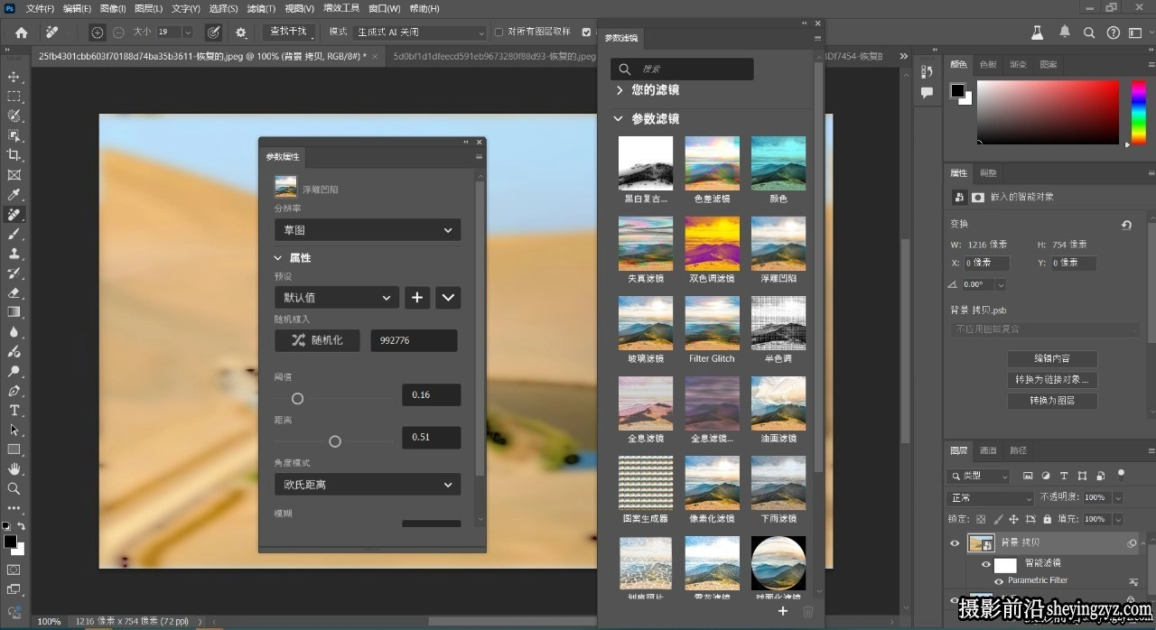Click the 转换为图层 button
The height and width of the screenshot is (630, 1156).
1052,401
